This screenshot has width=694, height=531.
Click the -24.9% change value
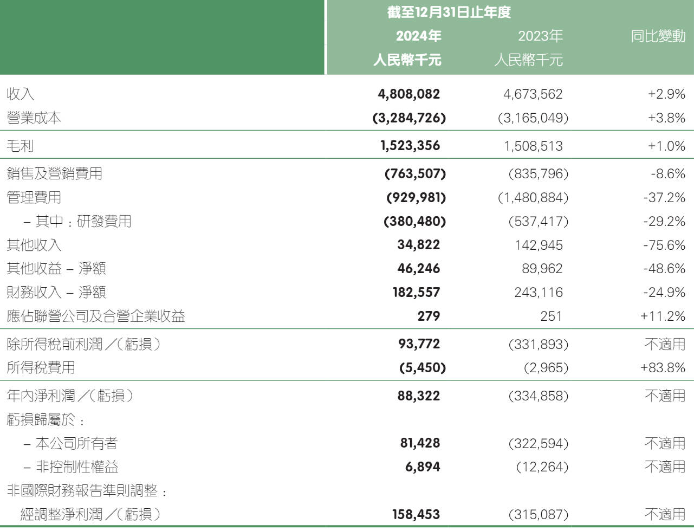coord(664,292)
